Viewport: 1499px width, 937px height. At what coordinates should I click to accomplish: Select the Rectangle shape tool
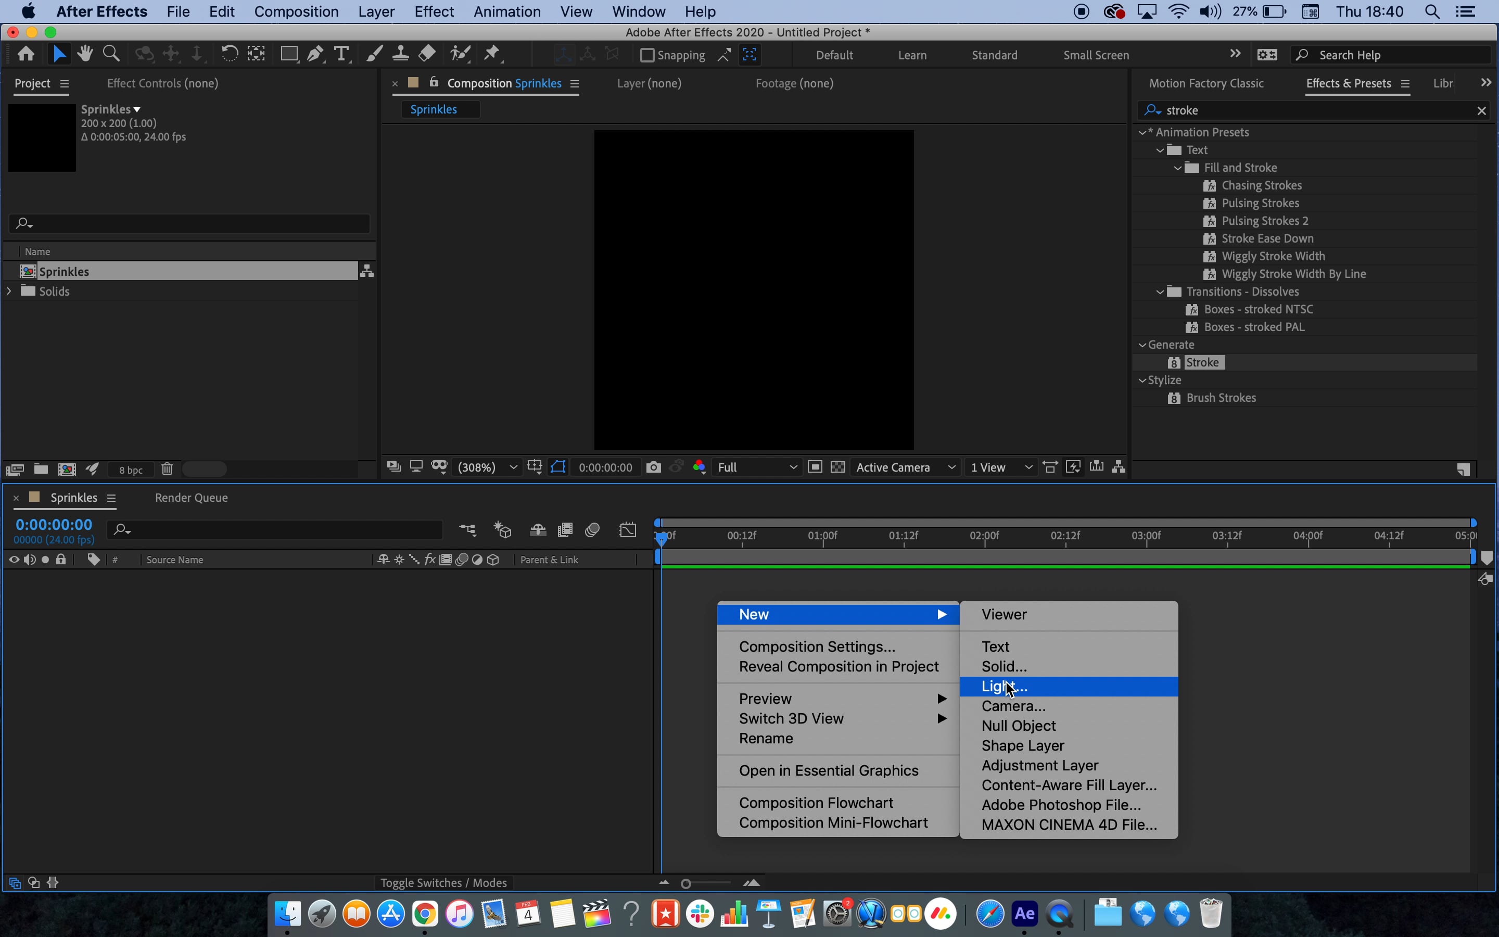(289, 55)
